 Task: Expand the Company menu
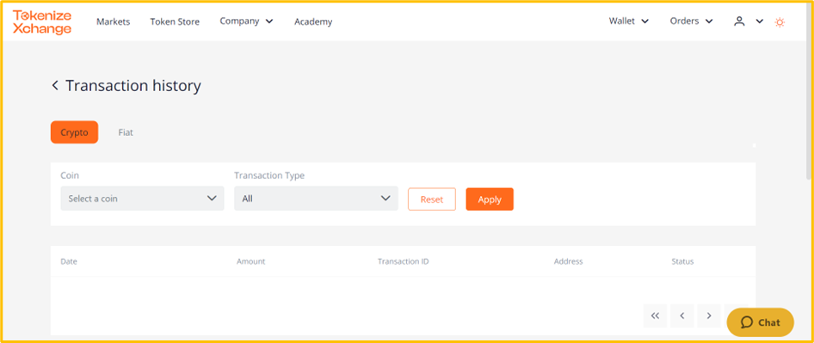pos(246,21)
